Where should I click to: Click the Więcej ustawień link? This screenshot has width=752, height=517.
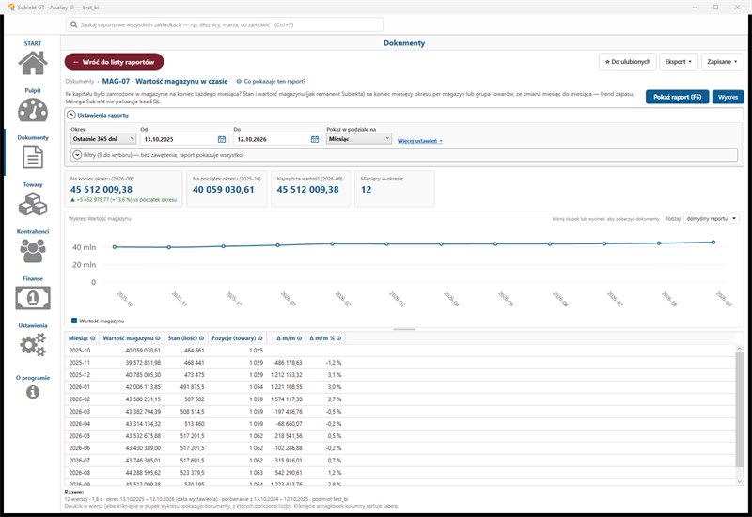click(x=419, y=141)
